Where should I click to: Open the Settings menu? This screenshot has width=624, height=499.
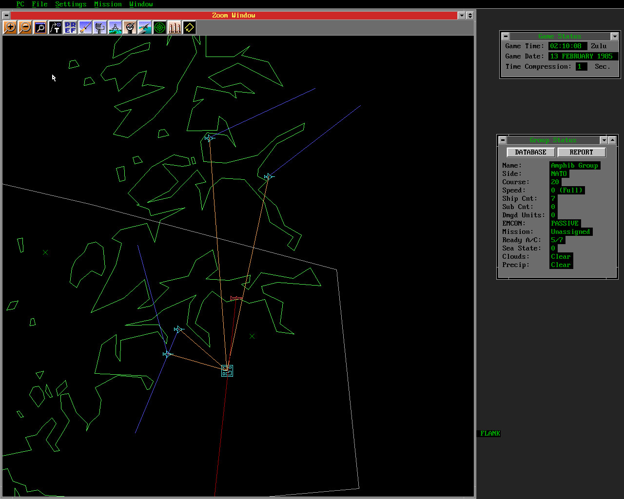click(70, 4)
